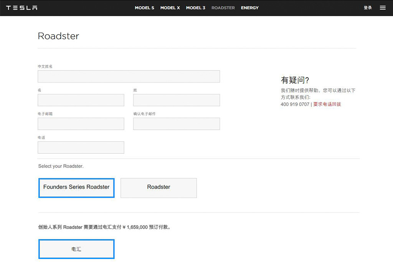Open Model X in navigation
Viewport: 393px width, 262px height.
click(170, 8)
